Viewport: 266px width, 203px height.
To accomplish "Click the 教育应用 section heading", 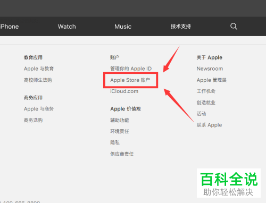I will (33, 57).
